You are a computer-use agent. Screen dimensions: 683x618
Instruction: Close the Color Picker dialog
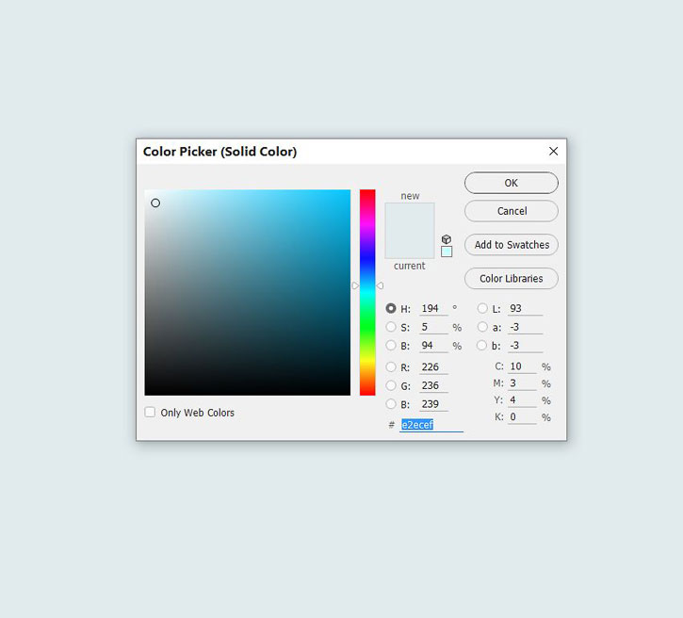pos(553,151)
